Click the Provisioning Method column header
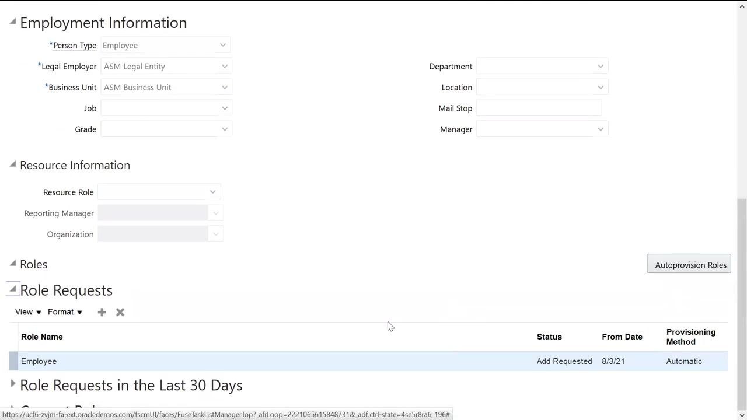747x420 pixels. [691, 337]
